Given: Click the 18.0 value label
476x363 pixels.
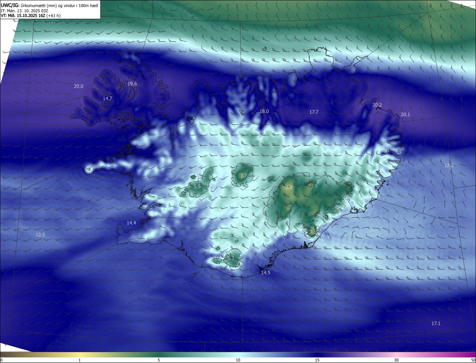Looking at the screenshot, I should pos(264,111).
